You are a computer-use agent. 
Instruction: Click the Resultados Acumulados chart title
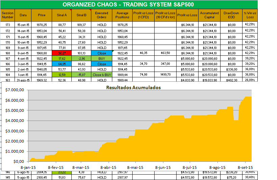pos(133,87)
